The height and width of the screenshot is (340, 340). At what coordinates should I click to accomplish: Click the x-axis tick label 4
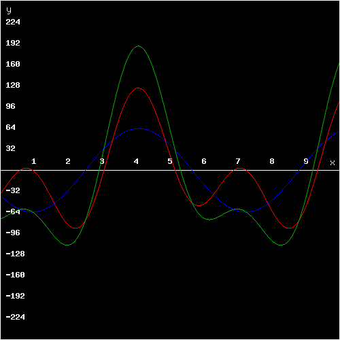click(136, 161)
